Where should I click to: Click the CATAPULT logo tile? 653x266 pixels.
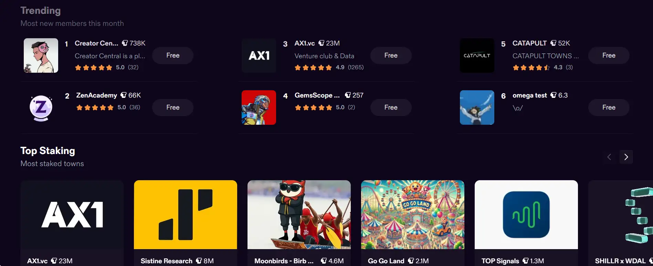(x=477, y=55)
